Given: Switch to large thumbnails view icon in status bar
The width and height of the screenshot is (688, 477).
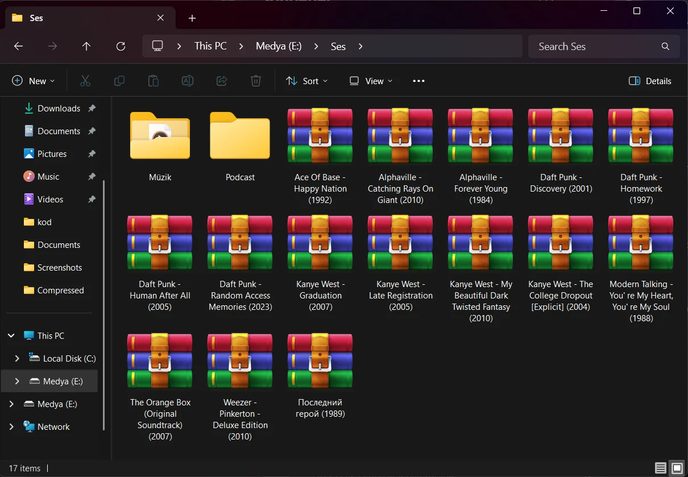Looking at the screenshot, I should point(677,468).
